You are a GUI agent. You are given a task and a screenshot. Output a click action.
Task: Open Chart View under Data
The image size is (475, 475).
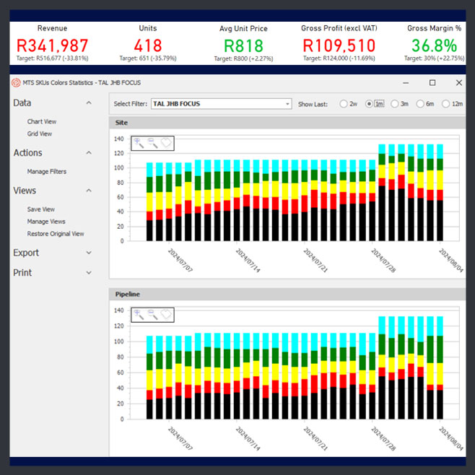(x=42, y=122)
